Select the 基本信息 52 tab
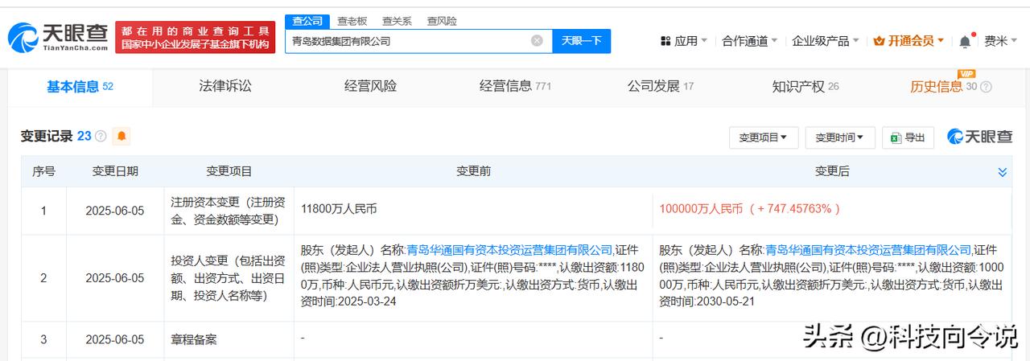The width and height of the screenshot is (1030, 361). (80, 87)
